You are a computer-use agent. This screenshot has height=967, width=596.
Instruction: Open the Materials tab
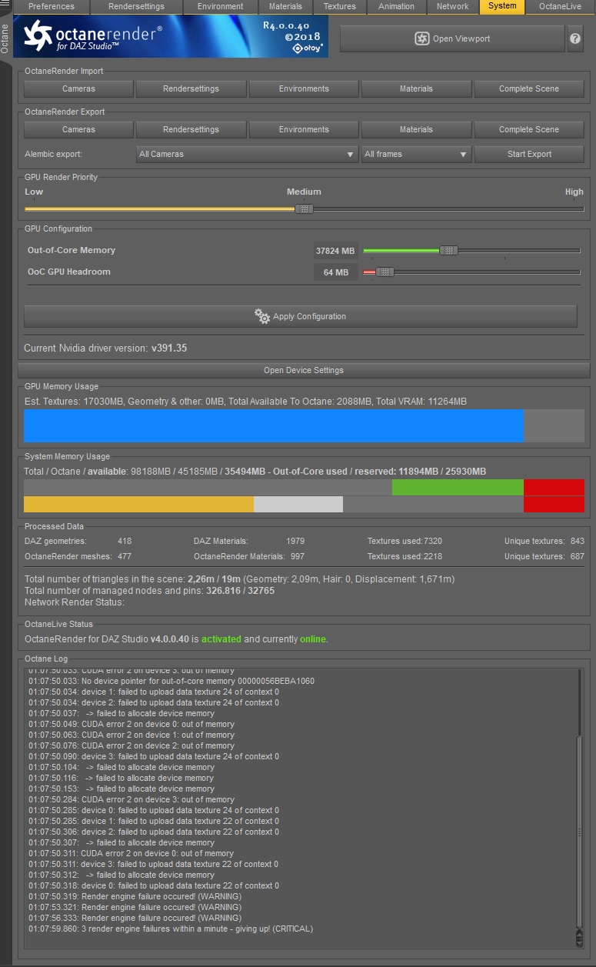[x=285, y=7]
